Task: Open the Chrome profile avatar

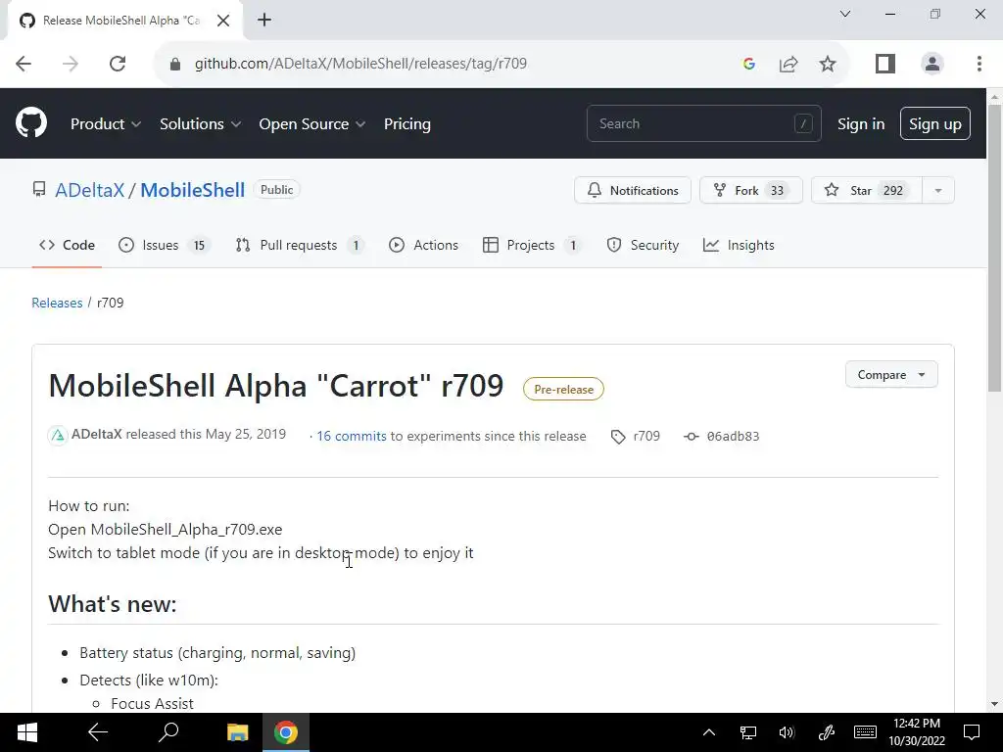Action: (932, 64)
